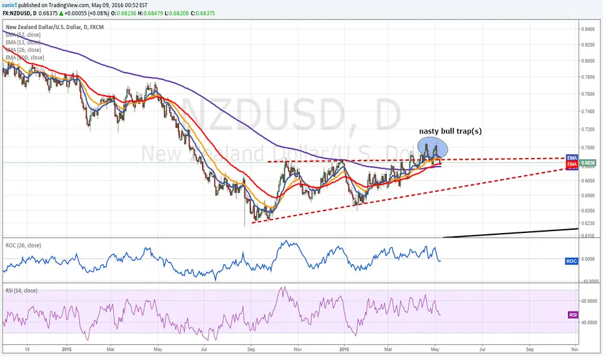
Task: Click the ROC (26, close) pane label
Action: (23, 245)
